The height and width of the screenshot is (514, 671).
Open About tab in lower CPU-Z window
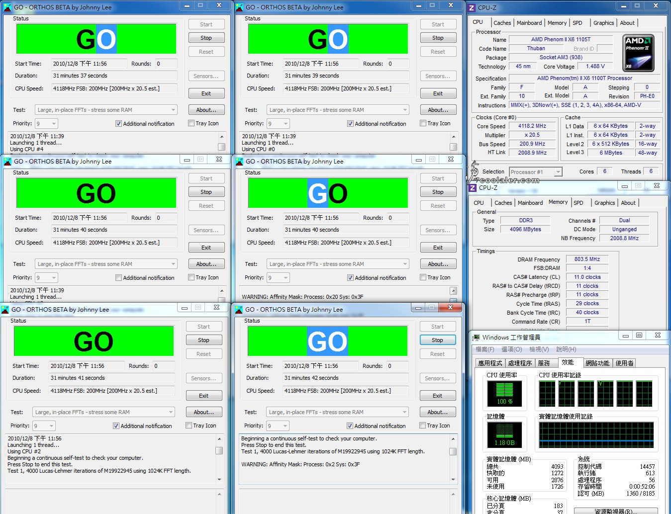pos(628,203)
